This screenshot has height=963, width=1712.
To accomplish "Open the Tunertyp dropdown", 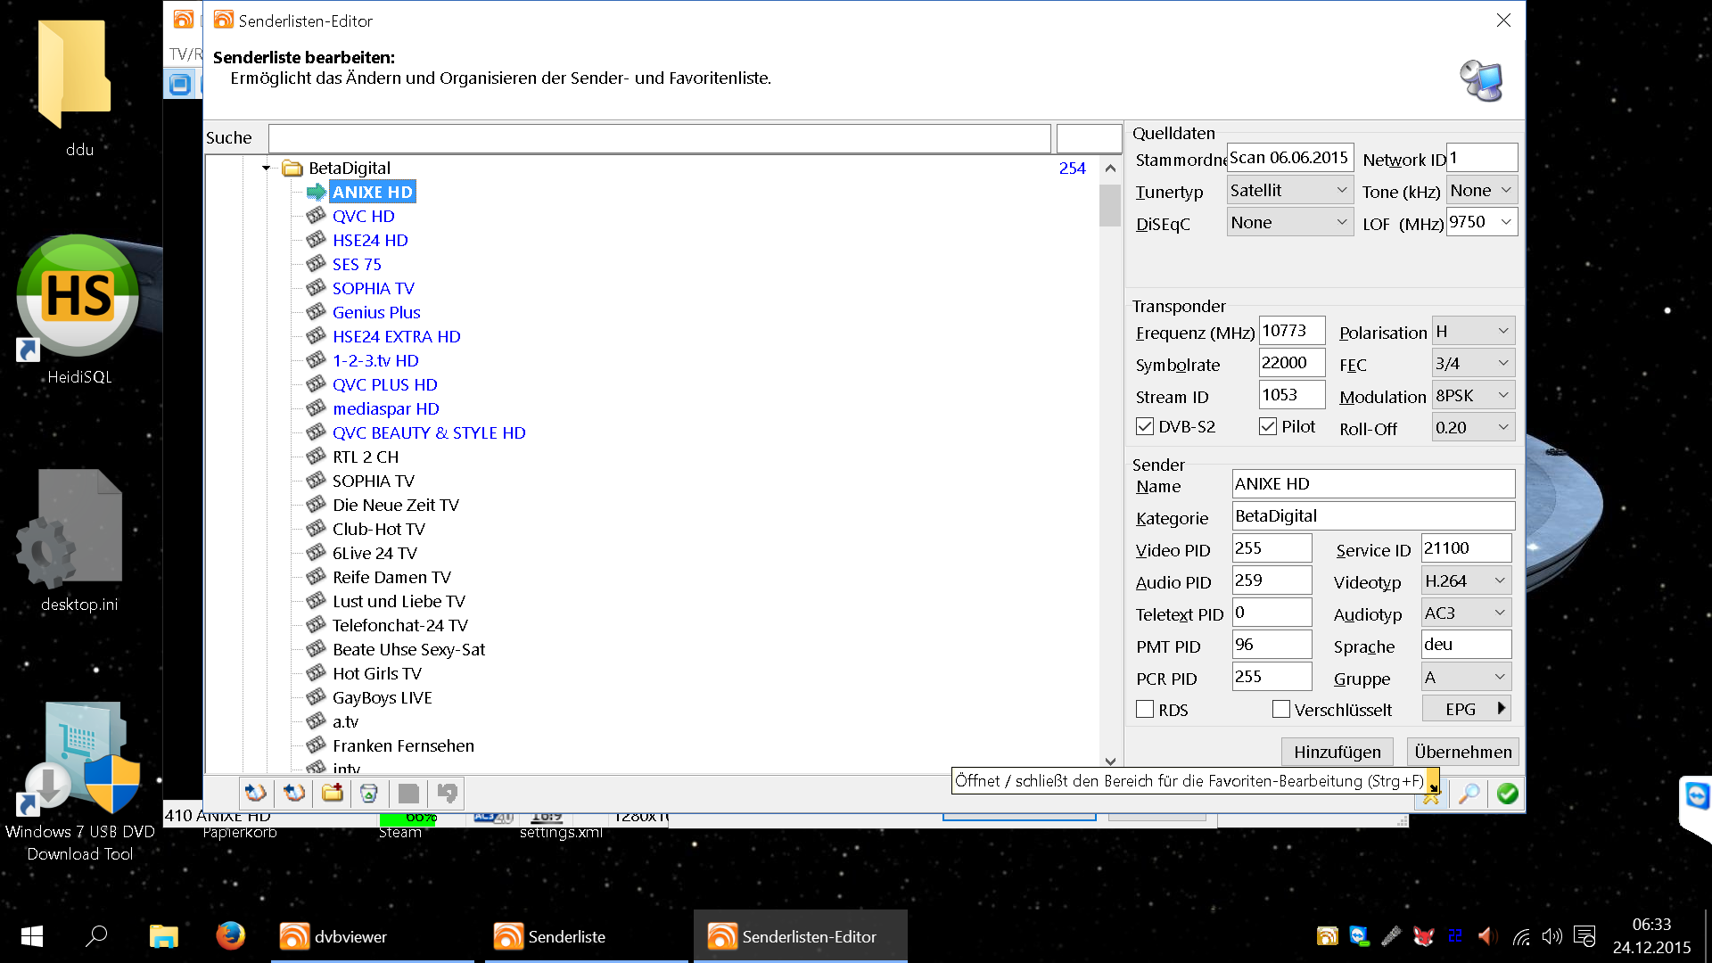I will 1289,190.
